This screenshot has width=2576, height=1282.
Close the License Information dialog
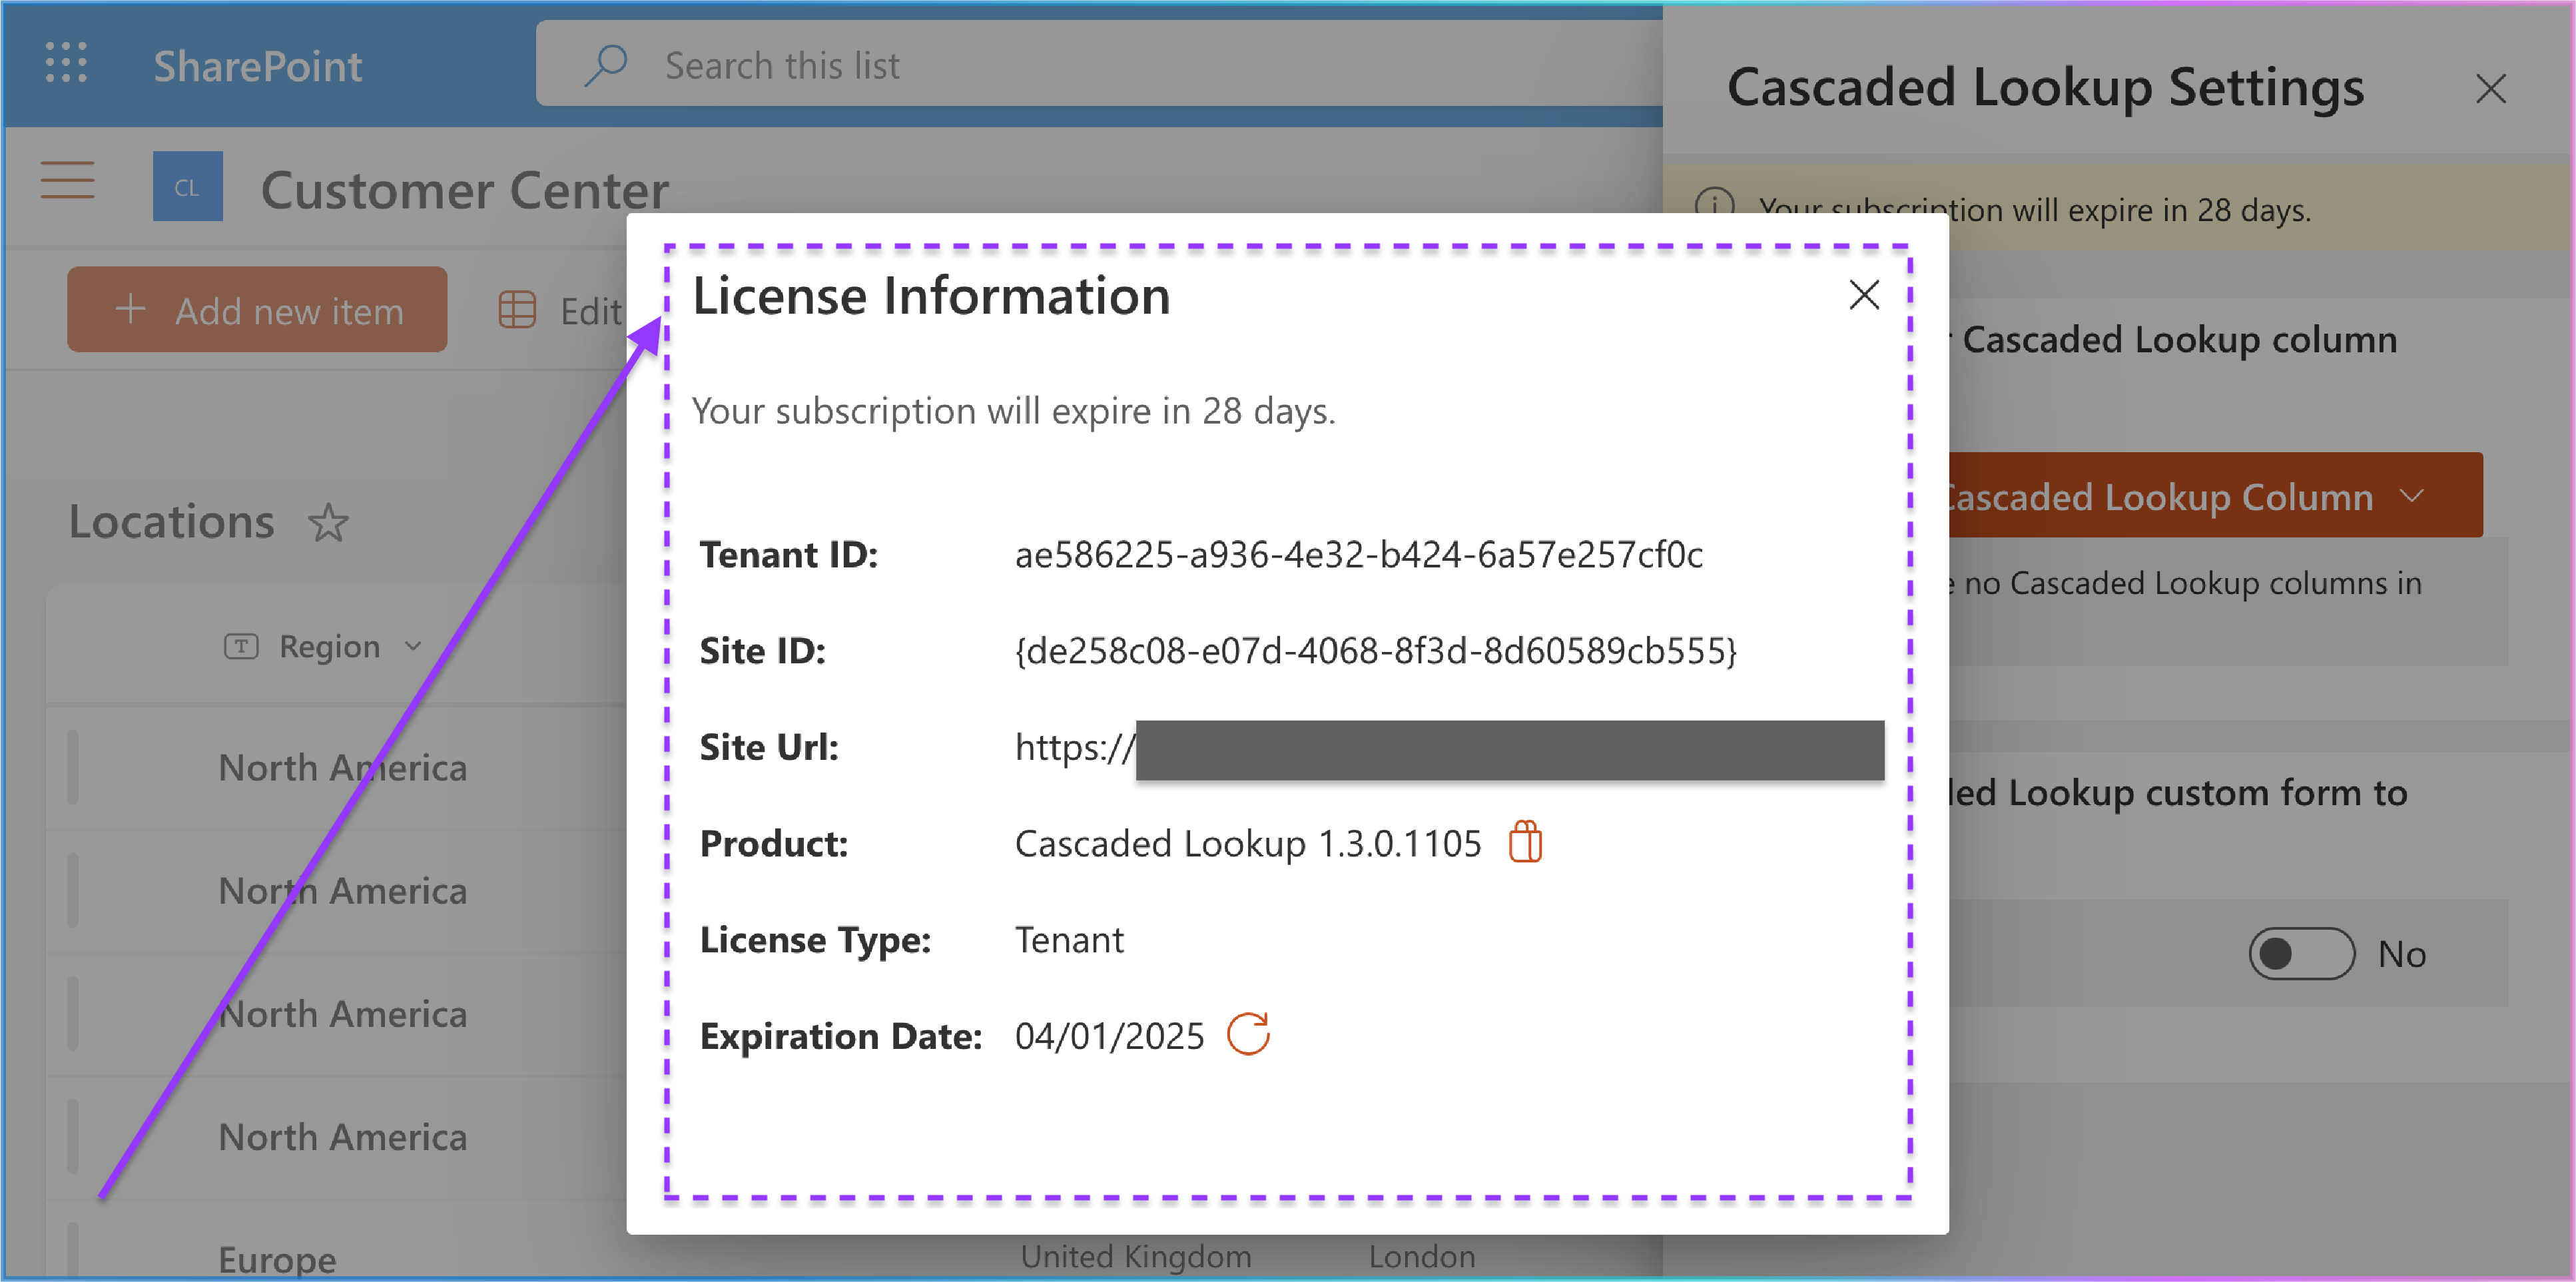(x=1864, y=295)
